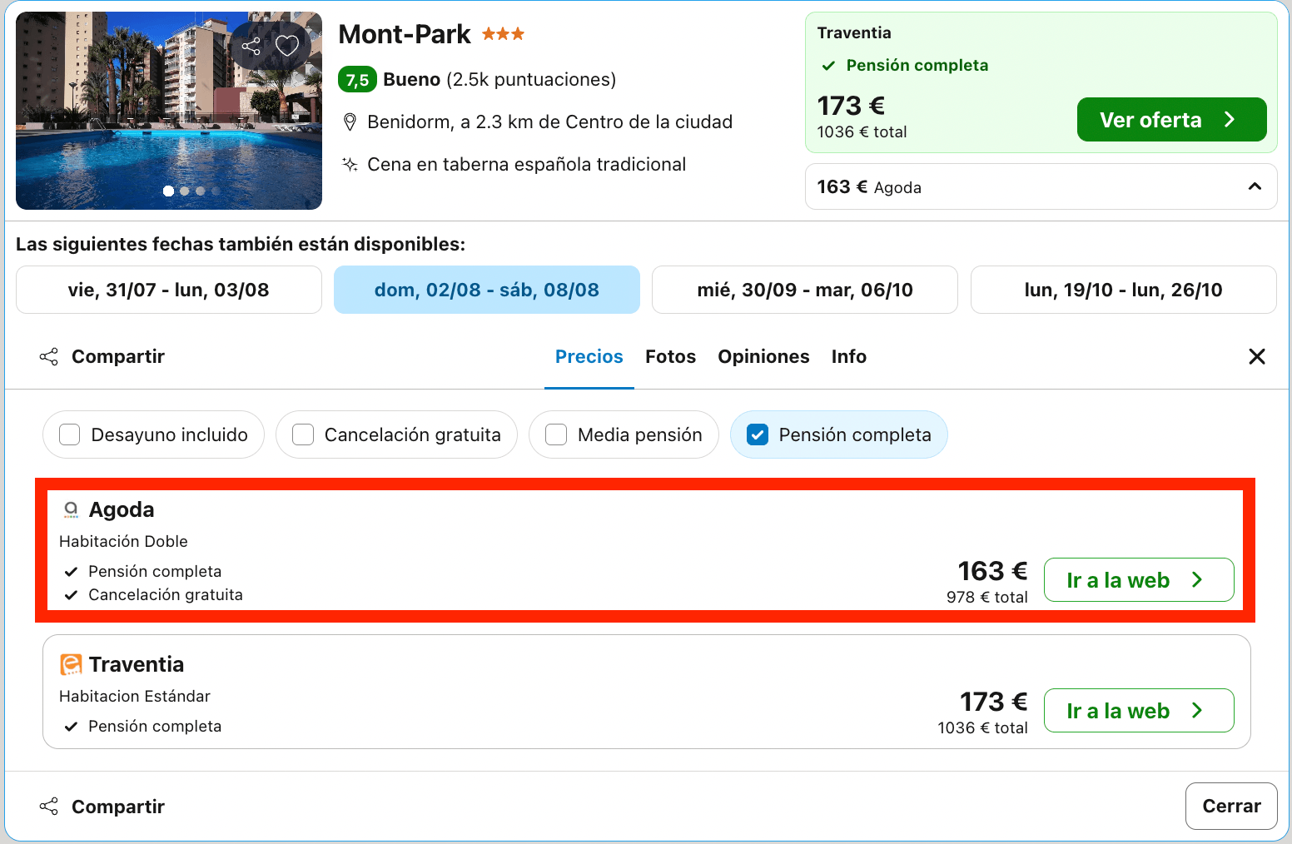Close the details panel with X

(1257, 356)
